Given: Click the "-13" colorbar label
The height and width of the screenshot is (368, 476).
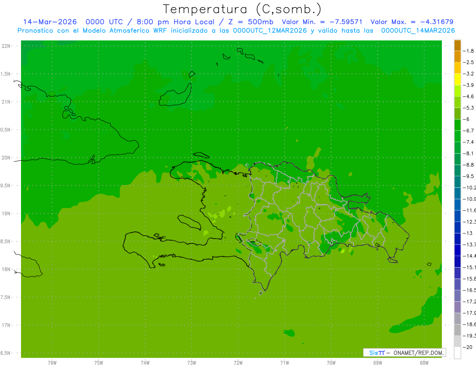Looking at the screenshot, I should [468, 233].
